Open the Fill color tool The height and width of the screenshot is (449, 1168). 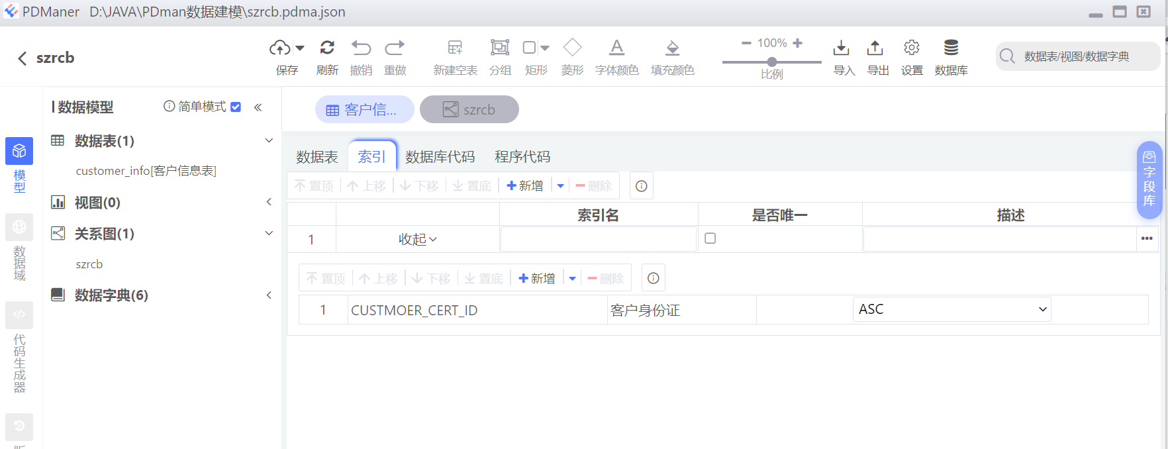click(672, 48)
